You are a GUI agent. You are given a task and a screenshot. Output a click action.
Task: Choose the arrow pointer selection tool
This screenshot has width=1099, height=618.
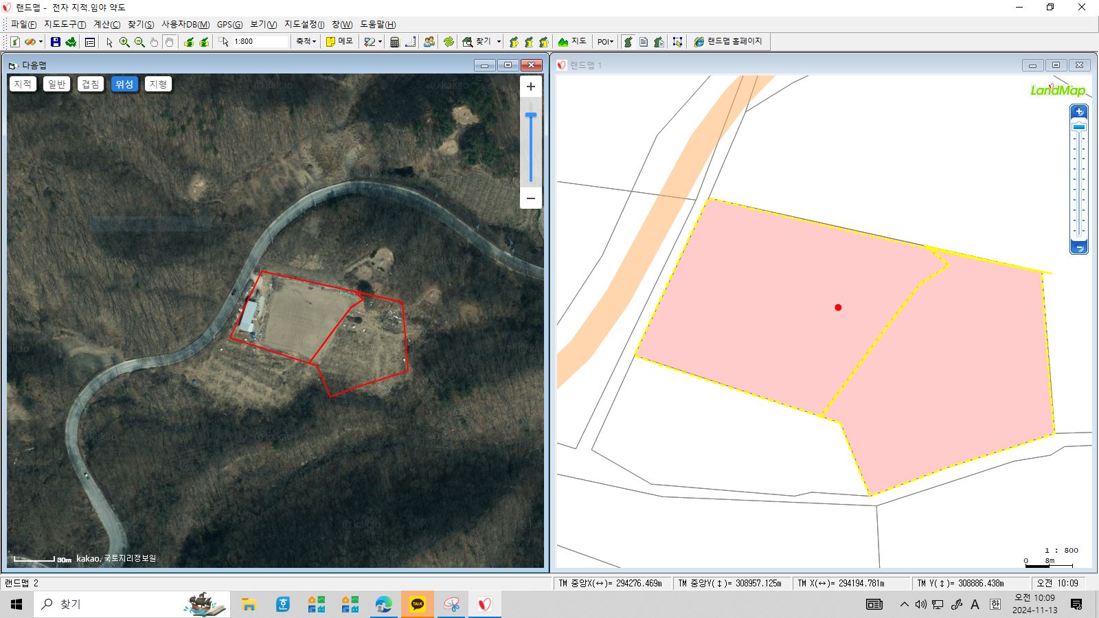pos(109,42)
